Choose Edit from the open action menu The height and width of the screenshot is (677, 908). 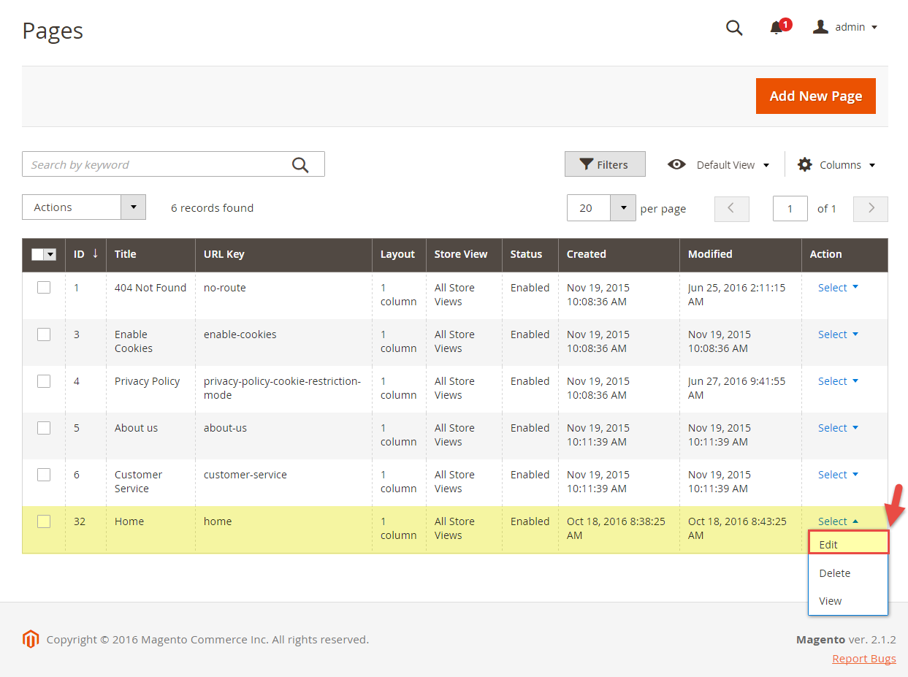828,545
